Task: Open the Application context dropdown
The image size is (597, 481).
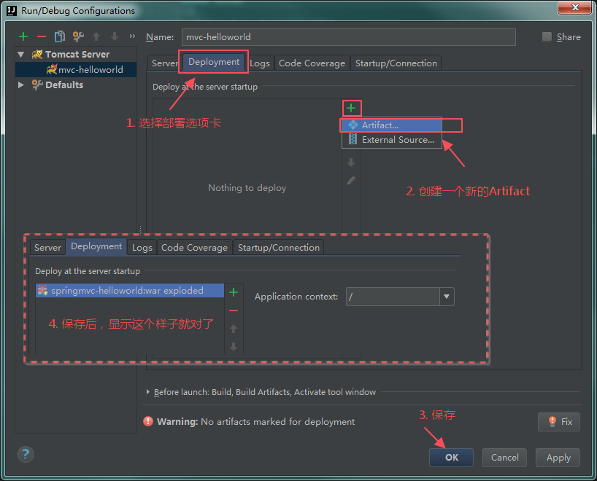Action: tap(446, 297)
